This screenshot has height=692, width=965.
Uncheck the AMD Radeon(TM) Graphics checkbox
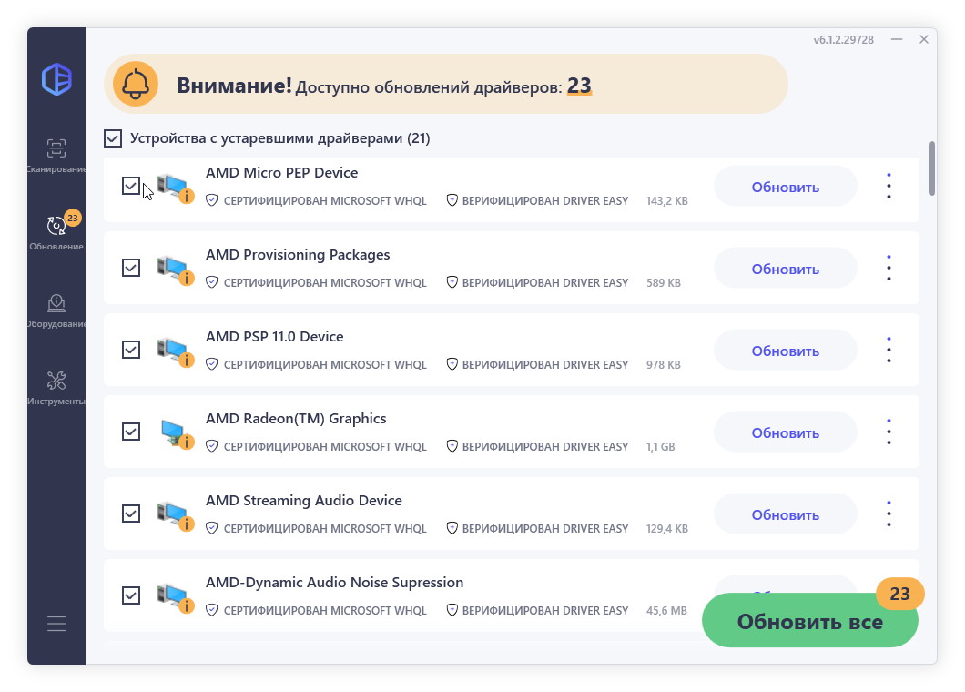point(130,432)
